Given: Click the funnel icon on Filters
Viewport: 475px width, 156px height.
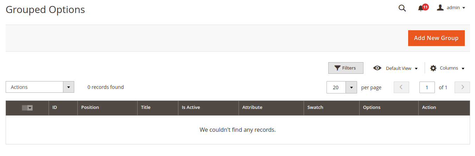Looking at the screenshot, I should (x=337, y=68).
